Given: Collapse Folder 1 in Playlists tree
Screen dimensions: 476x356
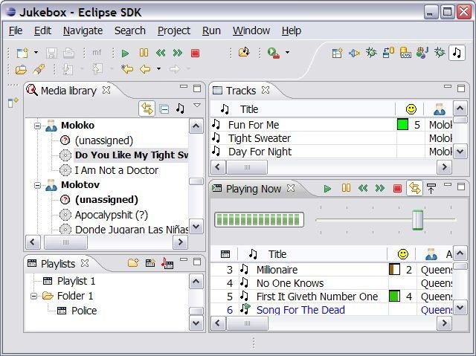Looking at the screenshot, I should (x=33, y=296).
